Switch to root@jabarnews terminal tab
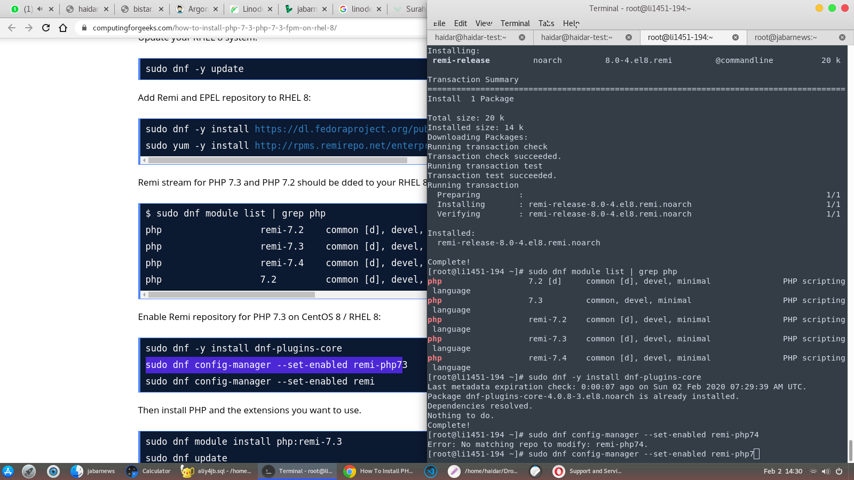 pyautogui.click(x=785, y=37)
